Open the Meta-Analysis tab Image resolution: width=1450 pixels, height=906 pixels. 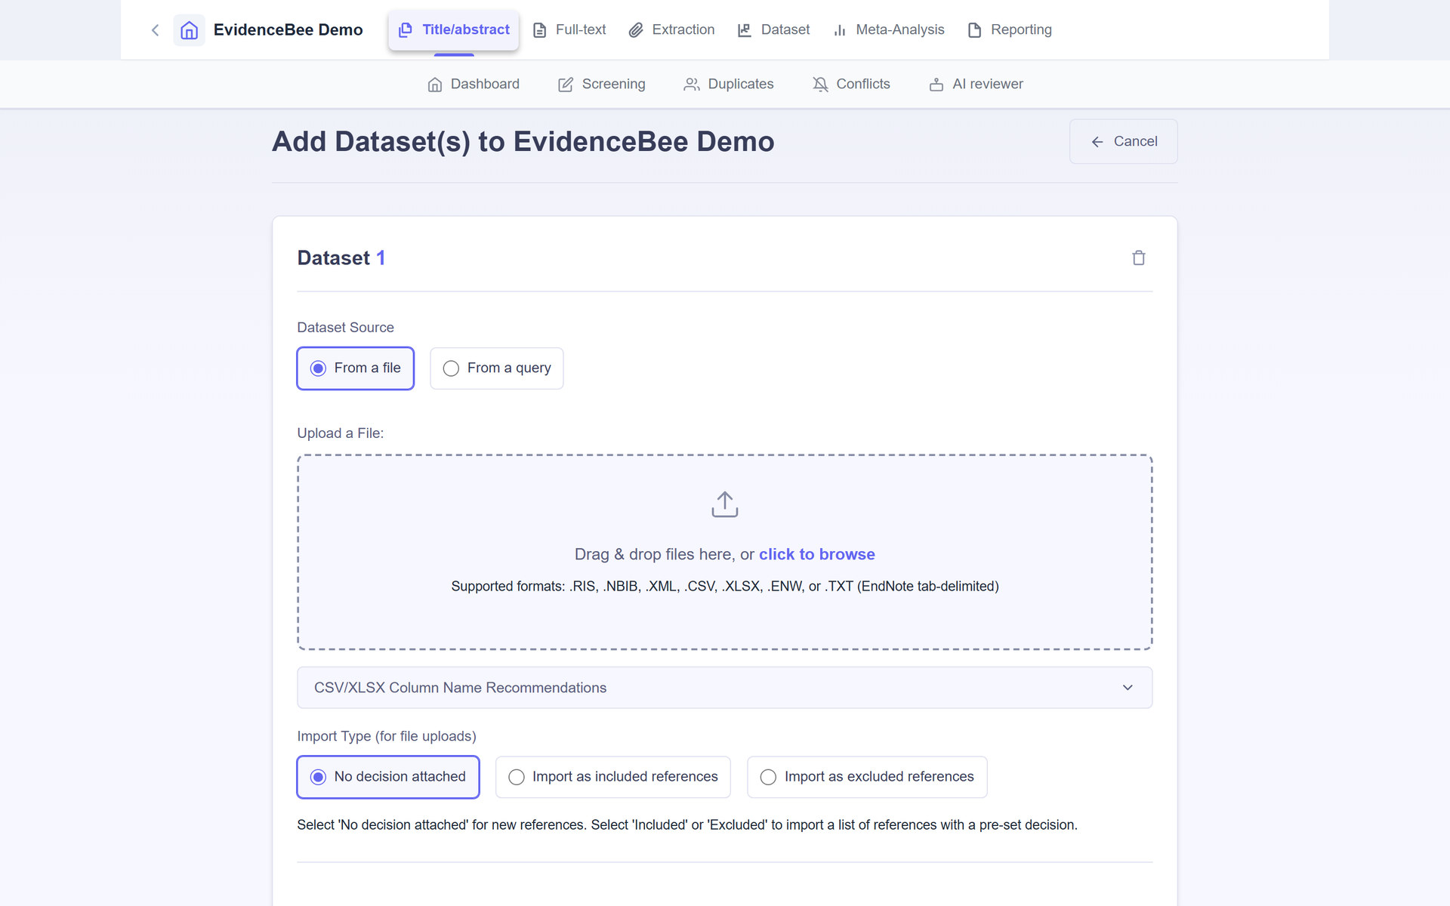coord(889,30)
